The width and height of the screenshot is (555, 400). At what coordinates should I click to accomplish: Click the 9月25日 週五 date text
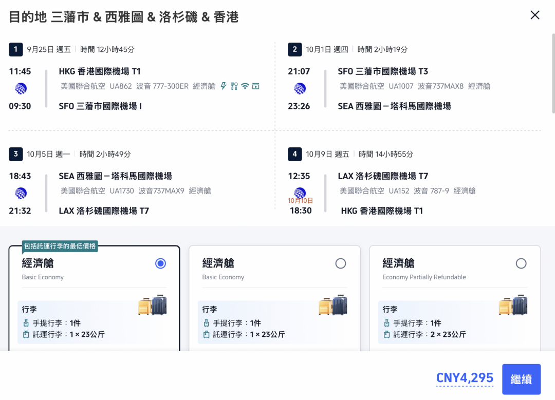click(49, 49)
